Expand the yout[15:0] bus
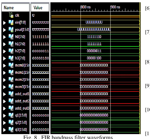Image resolution: width=150 pixels, height=139 pixels. [4, 30]
